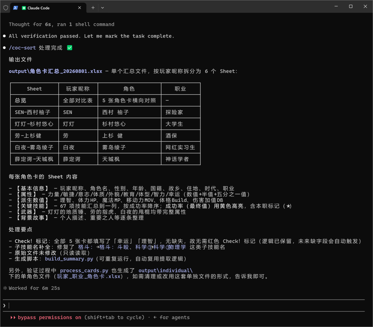Click the 处理要点 heading
The width and height of the screenshot is (373, 327).
pos(20,230)
